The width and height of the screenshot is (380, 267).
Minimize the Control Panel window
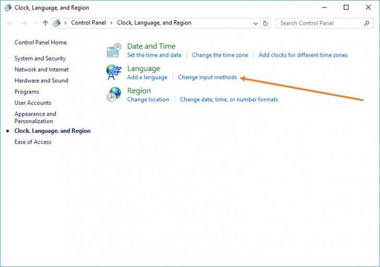324,7
